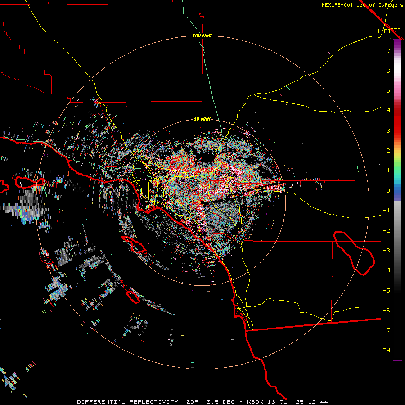Screen dimensions: 405x405
Task: Click the 4 value on color scale
Action: [388, 111]
